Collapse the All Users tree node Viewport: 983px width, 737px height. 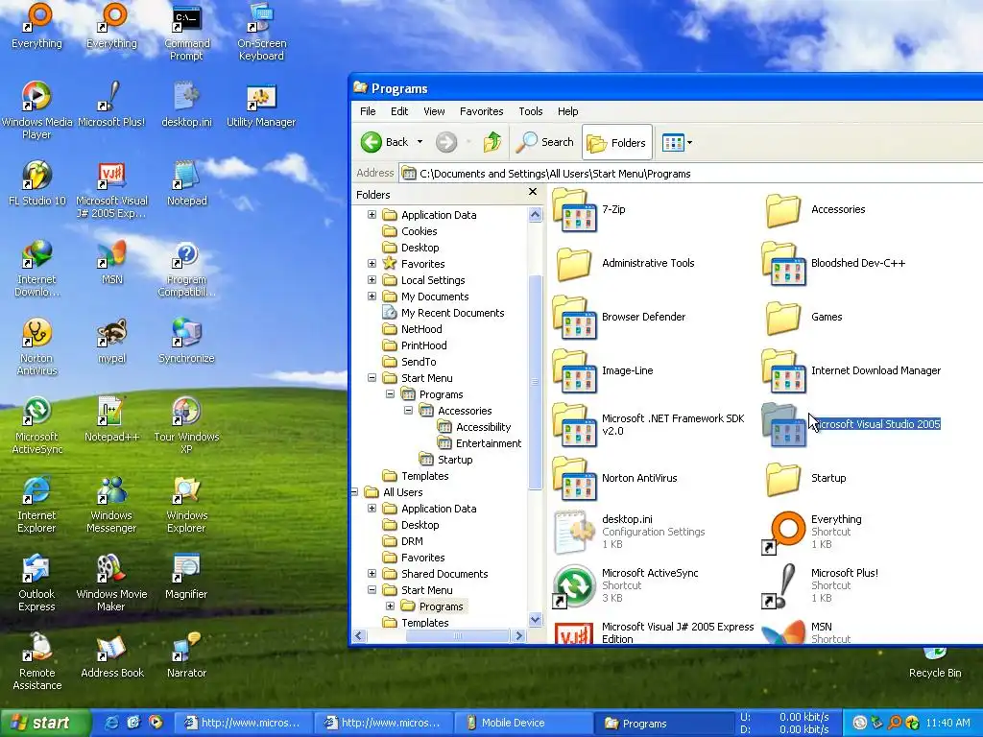pos(354,492)
